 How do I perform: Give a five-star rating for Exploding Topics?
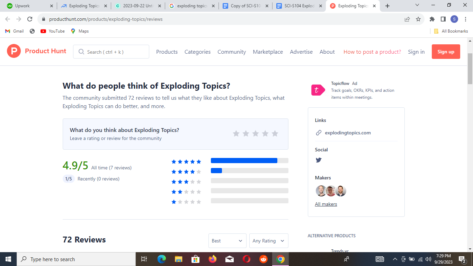click(x=275, y=133)
